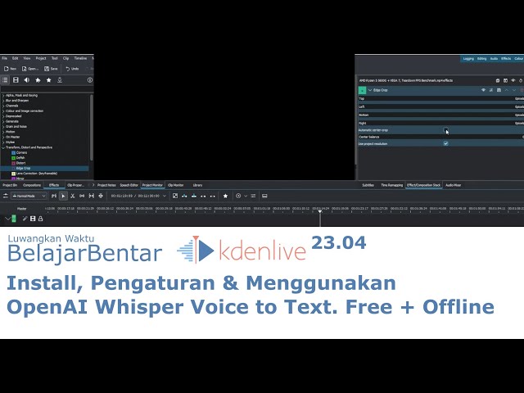524x393 pixels.
Task: Click track compositing mix icon
Action: pos(175,196)
